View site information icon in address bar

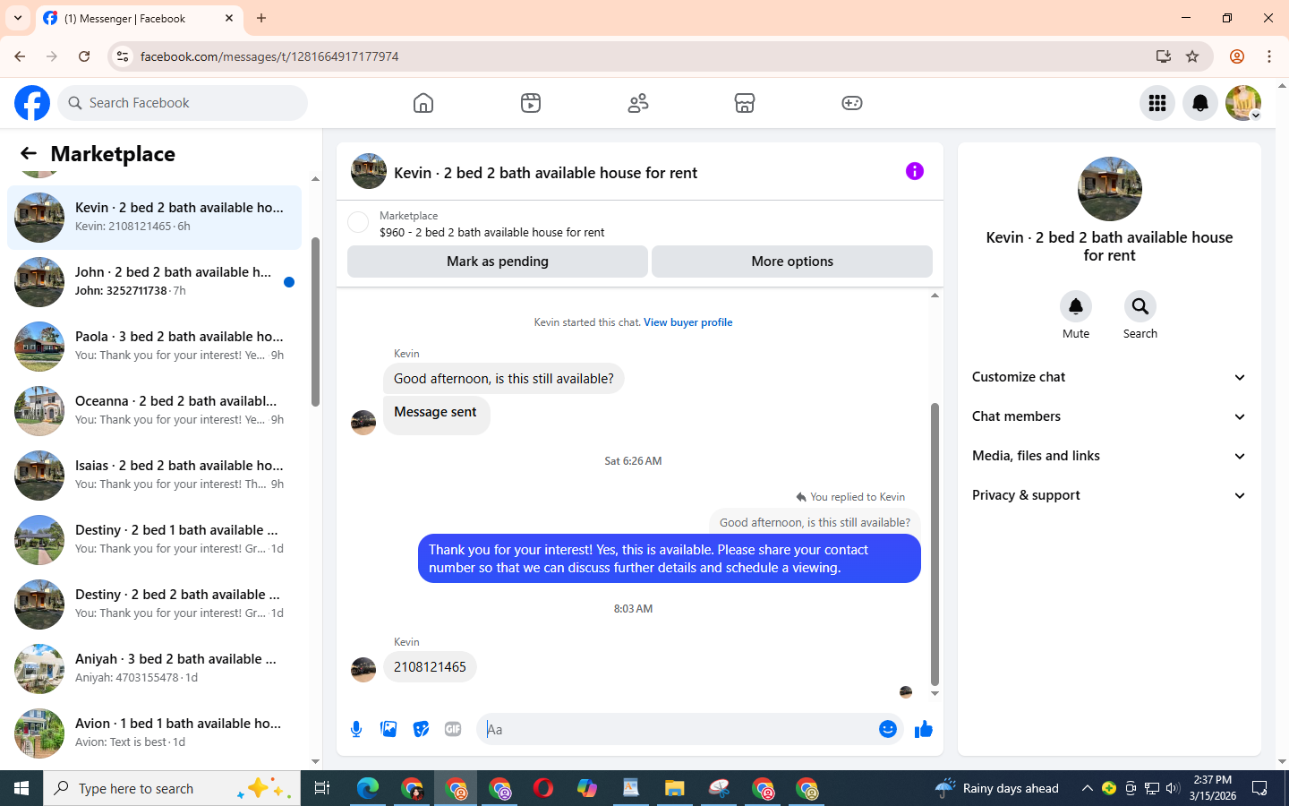[123, 56]
